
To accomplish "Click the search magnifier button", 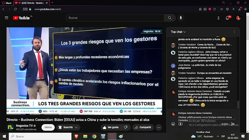I will point(170,18).
